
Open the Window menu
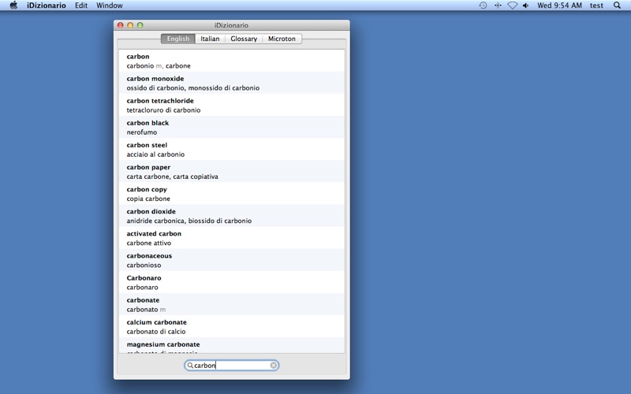pos(110,6)
